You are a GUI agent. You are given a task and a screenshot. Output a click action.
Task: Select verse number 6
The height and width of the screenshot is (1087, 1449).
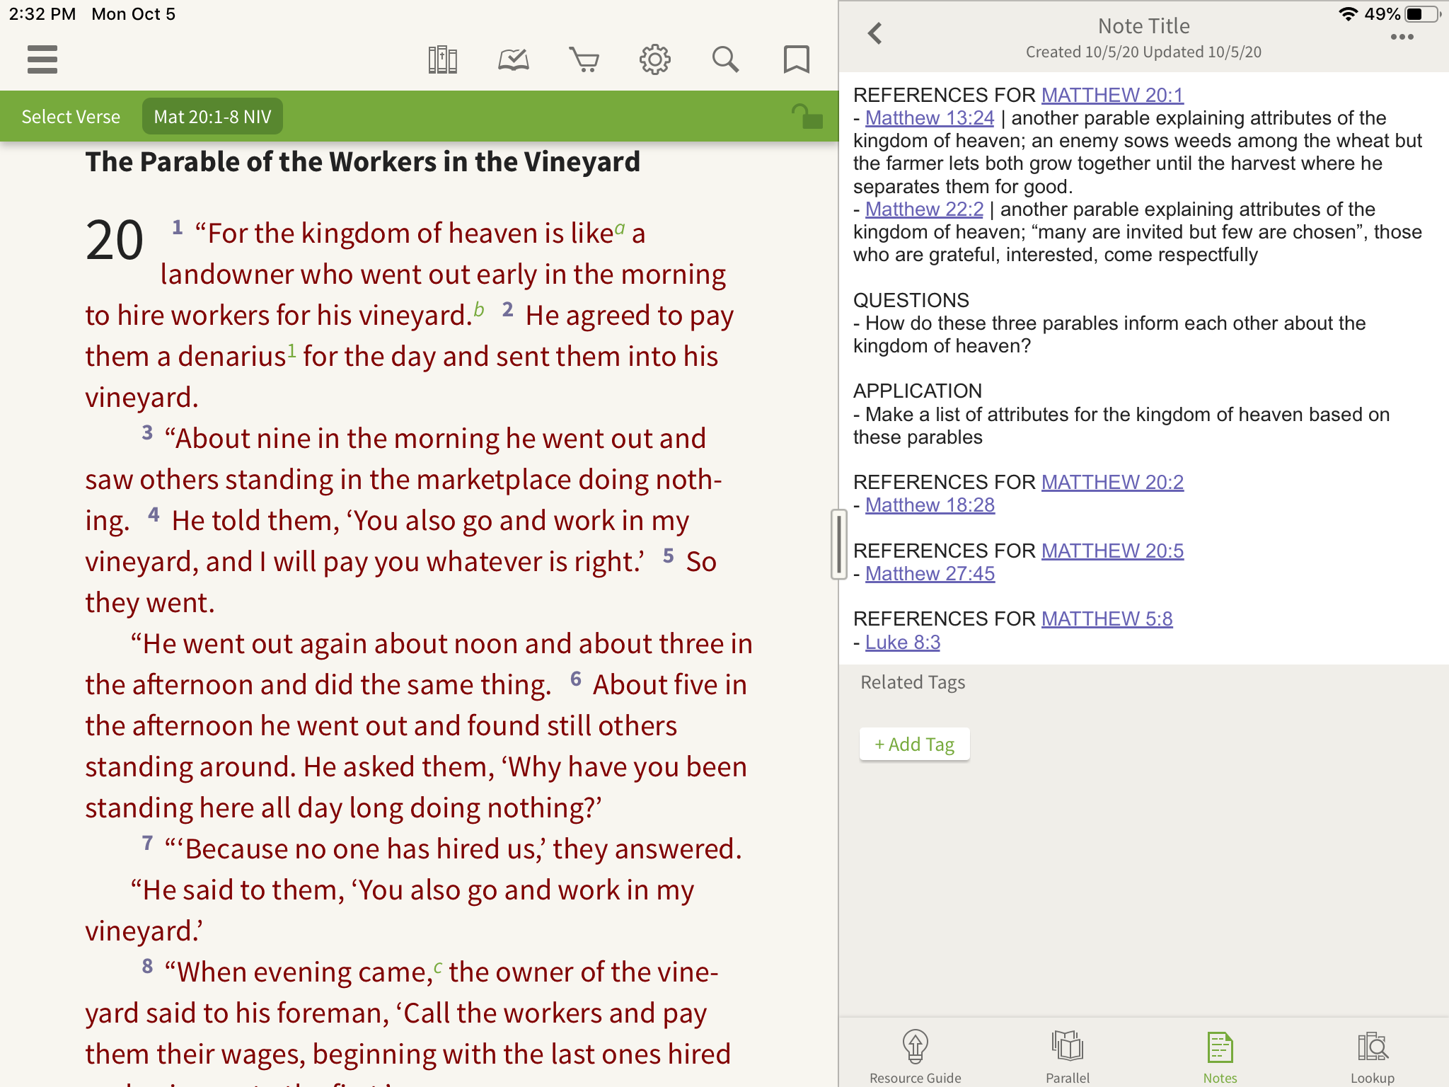coord(576,679)
